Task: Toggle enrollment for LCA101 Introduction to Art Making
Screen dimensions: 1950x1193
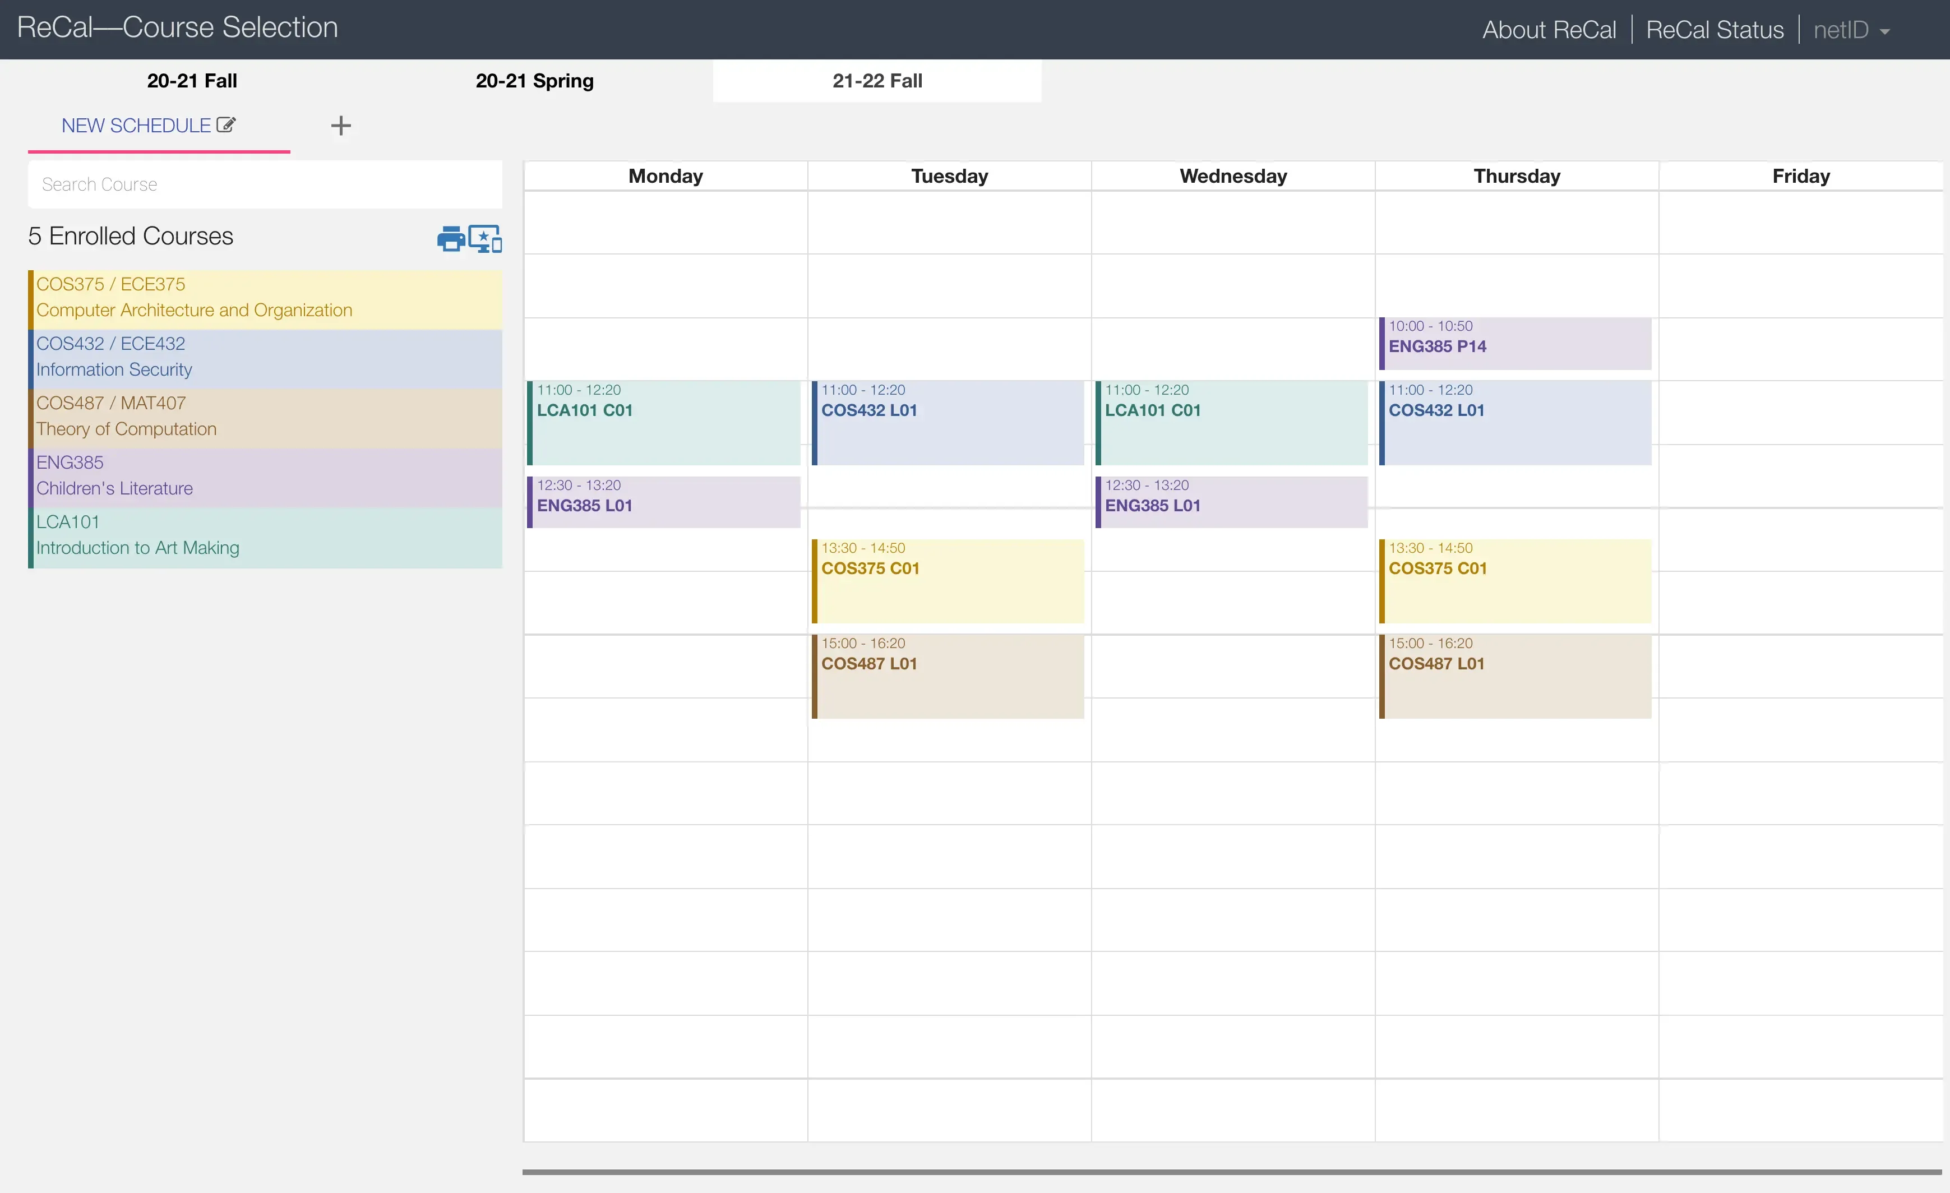Action: tap(265, 534)
